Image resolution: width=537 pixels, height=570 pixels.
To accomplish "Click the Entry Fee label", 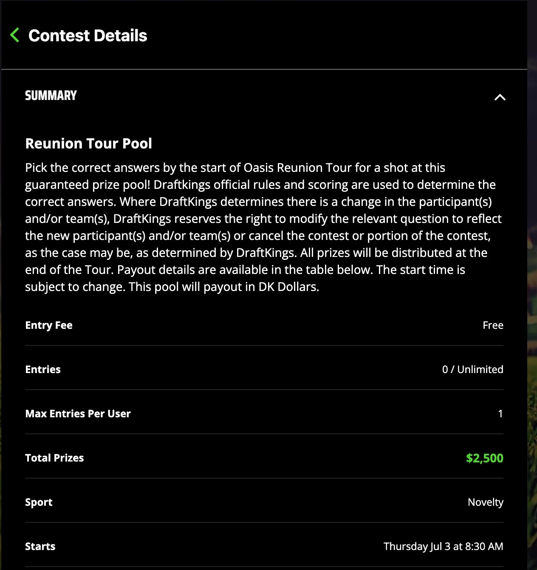I will [x=49, y=325].
